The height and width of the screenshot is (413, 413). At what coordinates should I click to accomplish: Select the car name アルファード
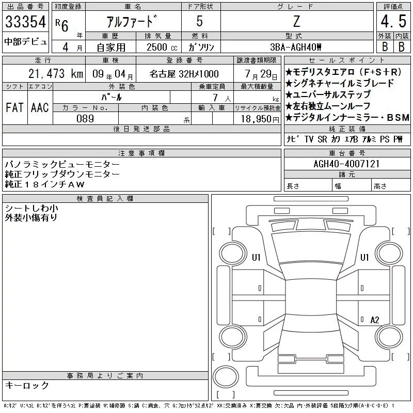pyautogui.click(x=132, y=22)
